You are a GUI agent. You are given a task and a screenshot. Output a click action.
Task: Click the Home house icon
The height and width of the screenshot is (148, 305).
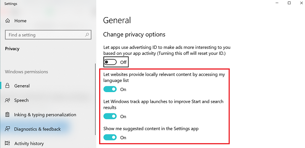pyautogui.click(x=7, y=21)
